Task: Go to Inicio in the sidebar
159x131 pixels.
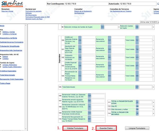Action: pyautogui.click(x=2, y=25)
